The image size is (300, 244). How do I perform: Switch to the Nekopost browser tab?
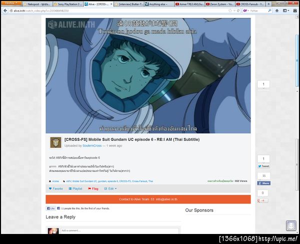pos(37,4)
